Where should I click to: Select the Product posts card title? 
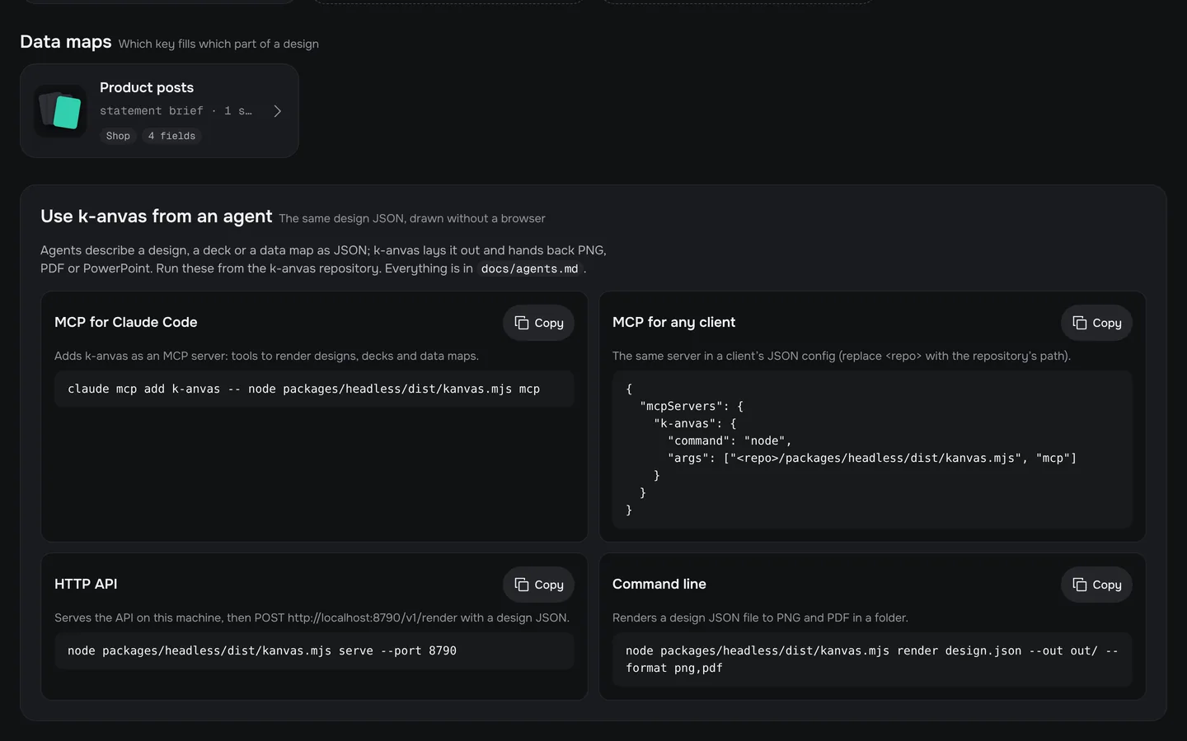pos(147,87)
